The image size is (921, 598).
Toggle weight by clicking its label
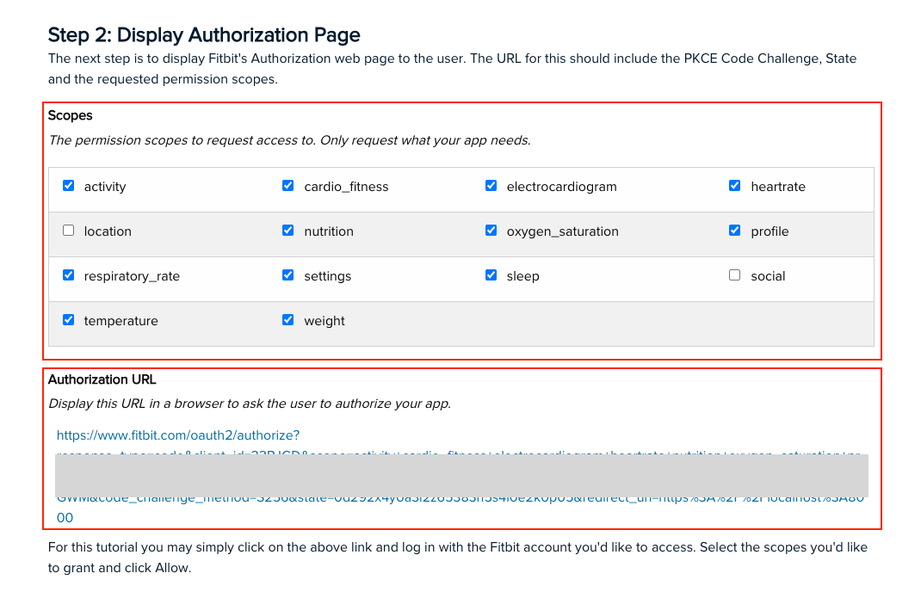point(325,320)
